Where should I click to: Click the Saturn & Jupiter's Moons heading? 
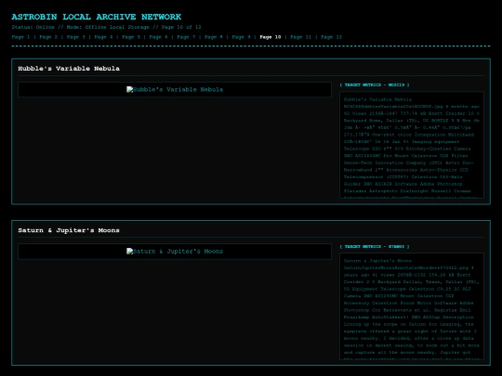click(69, 230)
